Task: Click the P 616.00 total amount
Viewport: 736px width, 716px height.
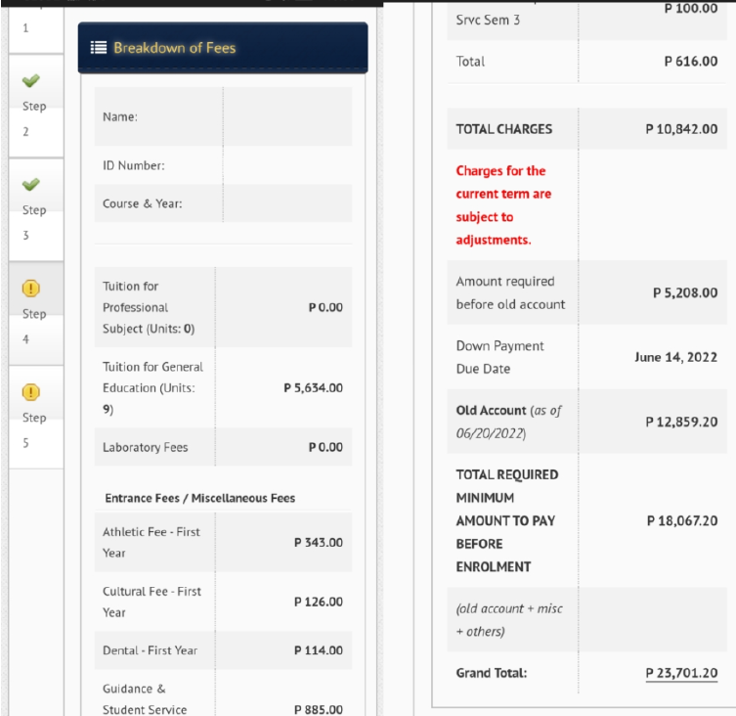Action: (691, 62)
